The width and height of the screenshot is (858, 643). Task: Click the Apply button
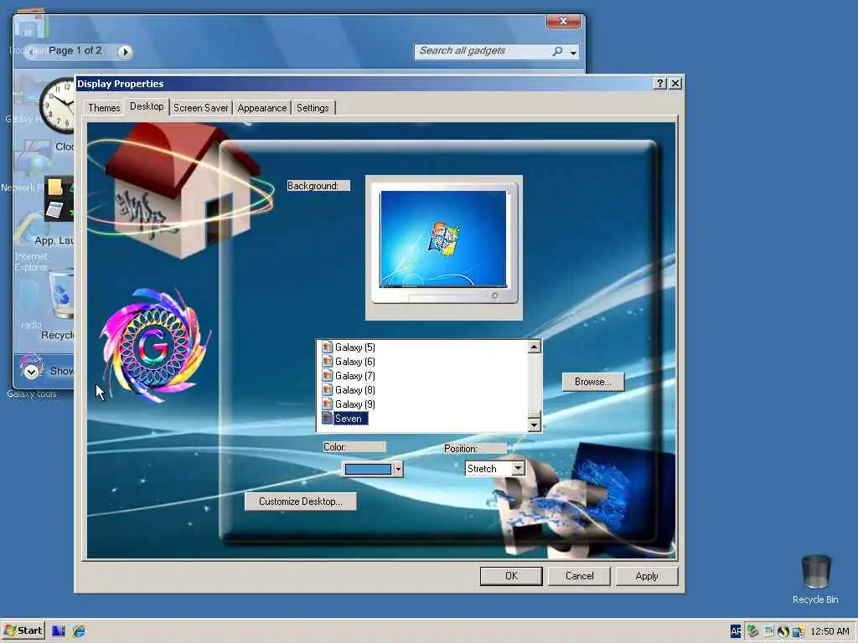click(x=647, y=576)
